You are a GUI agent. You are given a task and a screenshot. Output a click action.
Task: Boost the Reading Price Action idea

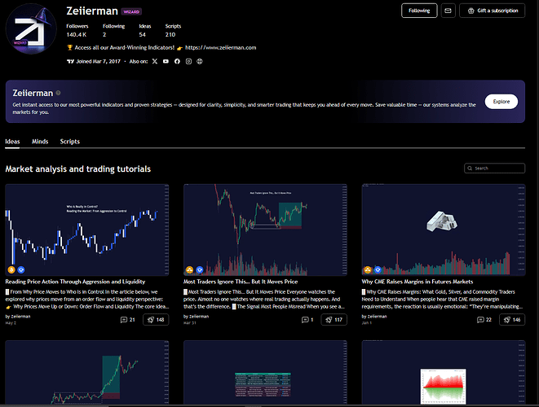pyautogui.click(x=156, y=320)
